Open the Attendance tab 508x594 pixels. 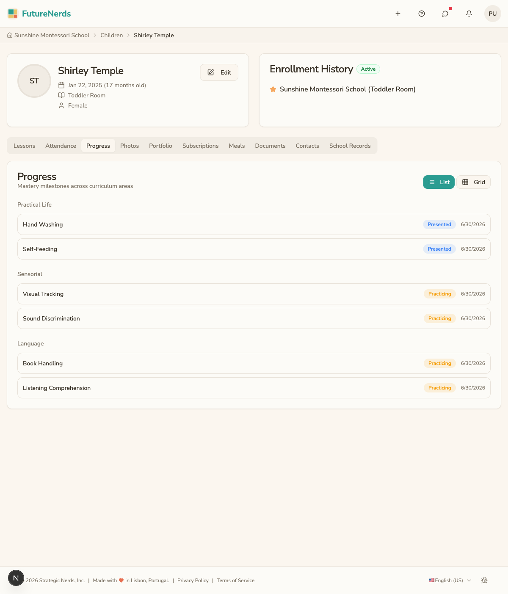[61, 146]
